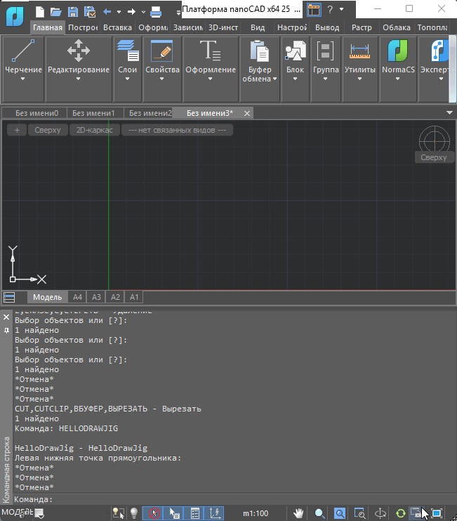Click the Save All icon
This screenshot has height=521, width=457.
(90, 12)
